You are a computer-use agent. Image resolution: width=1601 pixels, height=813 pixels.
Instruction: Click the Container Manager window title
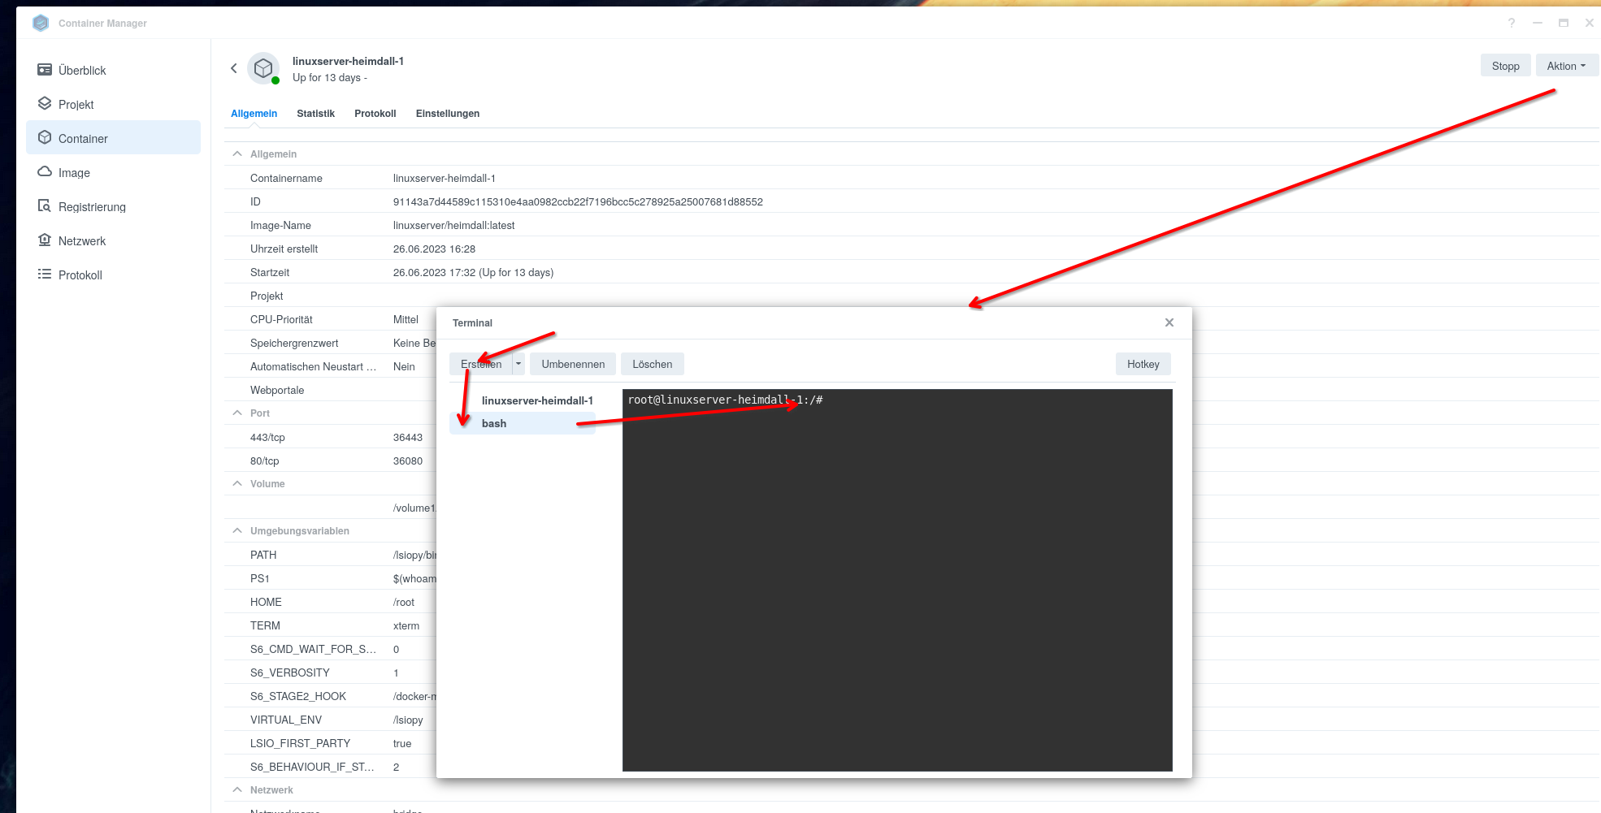(x=102, y=23)
